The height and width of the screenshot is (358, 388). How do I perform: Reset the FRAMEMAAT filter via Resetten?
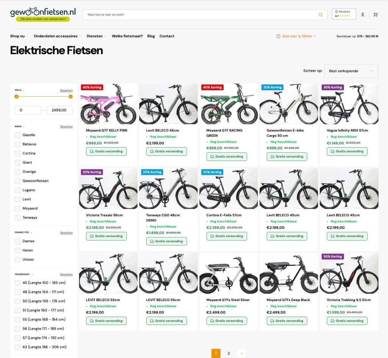(x=66, y=275)
